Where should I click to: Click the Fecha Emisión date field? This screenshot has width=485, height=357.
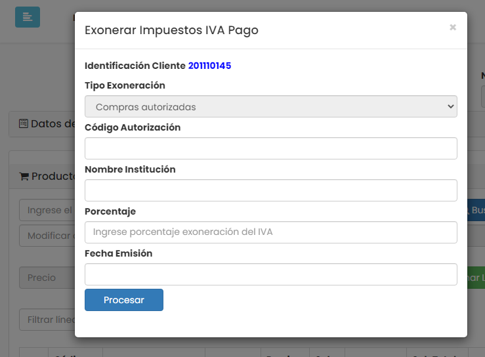click(x=270, y=274)
